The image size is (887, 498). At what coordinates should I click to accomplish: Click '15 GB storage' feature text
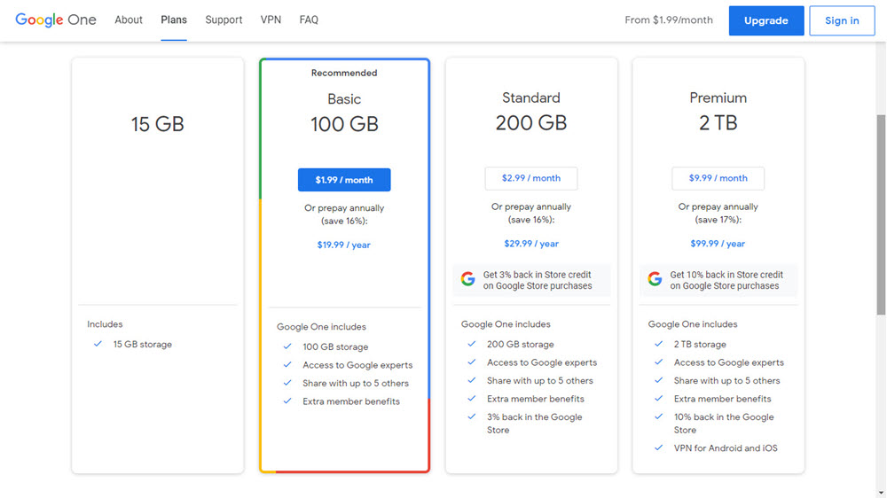click(143, 344)
